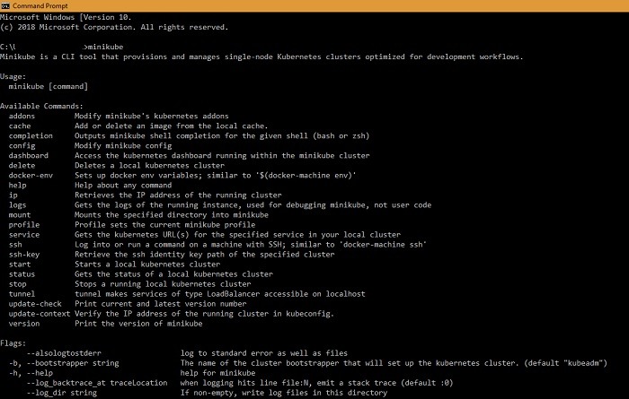The image size is (629, 399).
Task: Click the 'status' command name
Action: [x=22, y=274]
